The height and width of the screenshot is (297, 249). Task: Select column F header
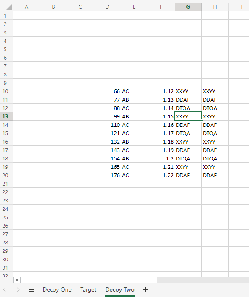tap(162, 7)
